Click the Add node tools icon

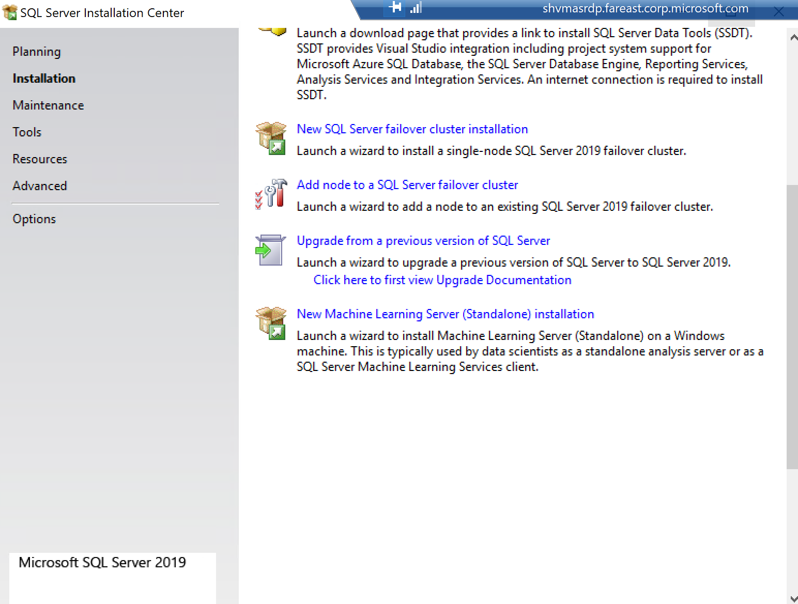click(271, 194)
